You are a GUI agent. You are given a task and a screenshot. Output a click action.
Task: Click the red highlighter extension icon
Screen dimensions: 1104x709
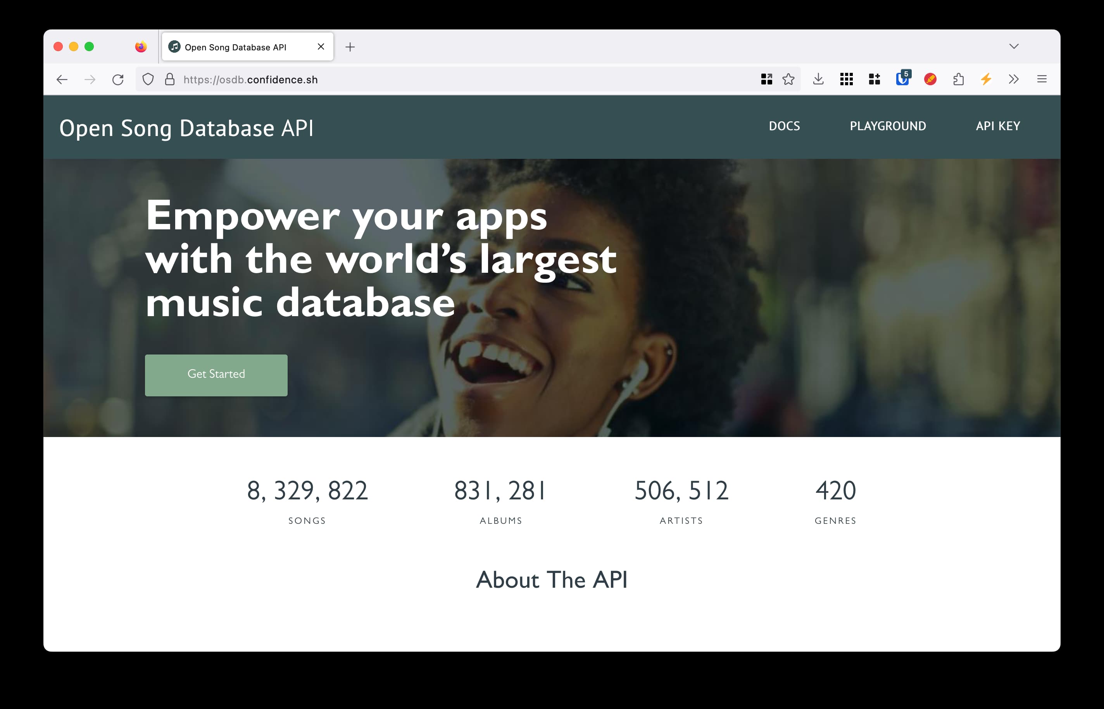930,79
